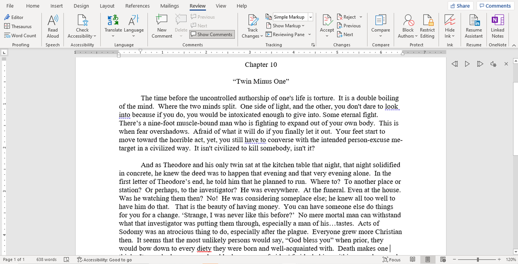Play the Read Aloud playback
The height and width of the screenshot is (264, 518).
[467, 64]
